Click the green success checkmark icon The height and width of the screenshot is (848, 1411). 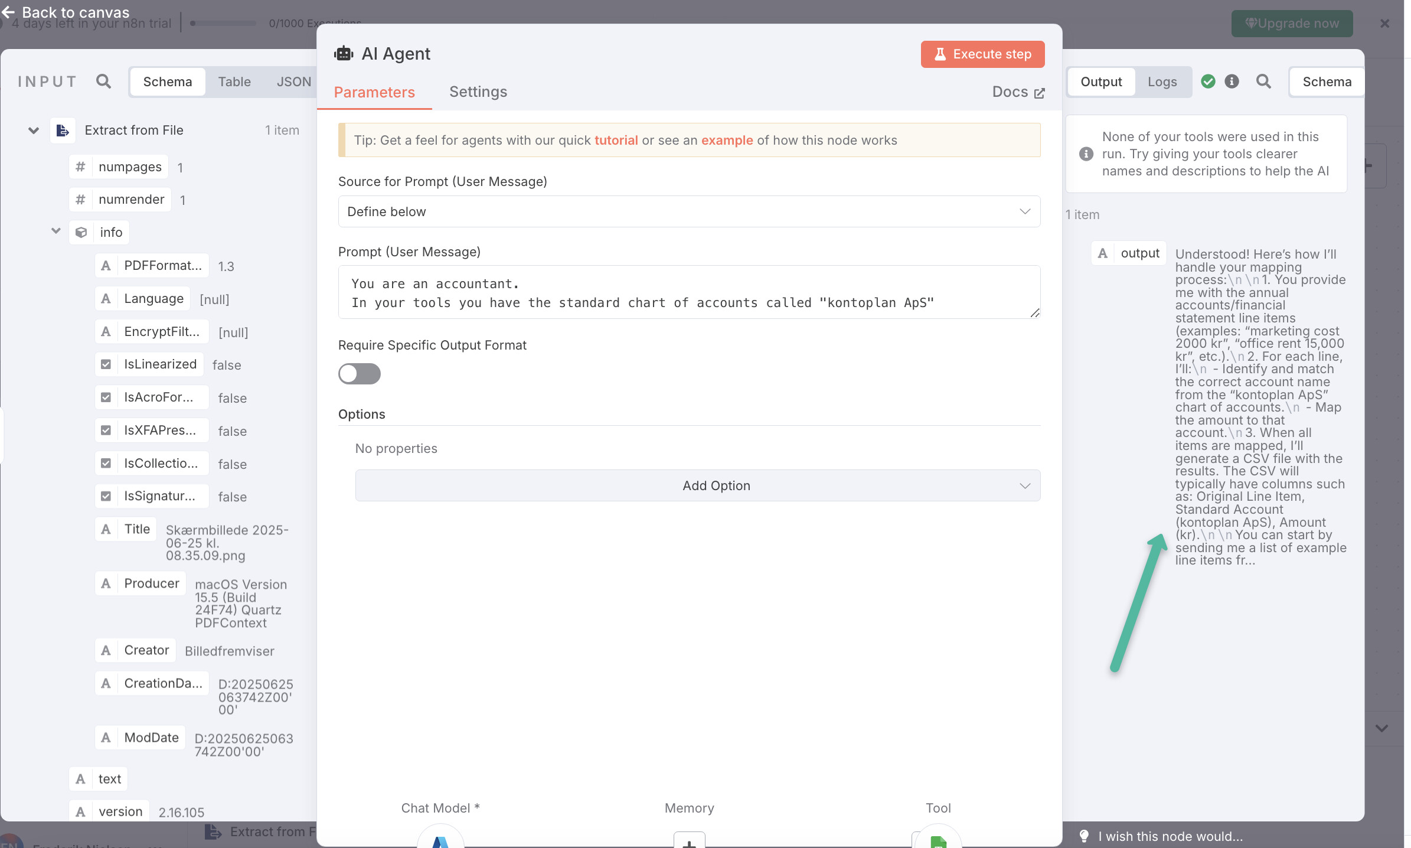click(1208, 81)
